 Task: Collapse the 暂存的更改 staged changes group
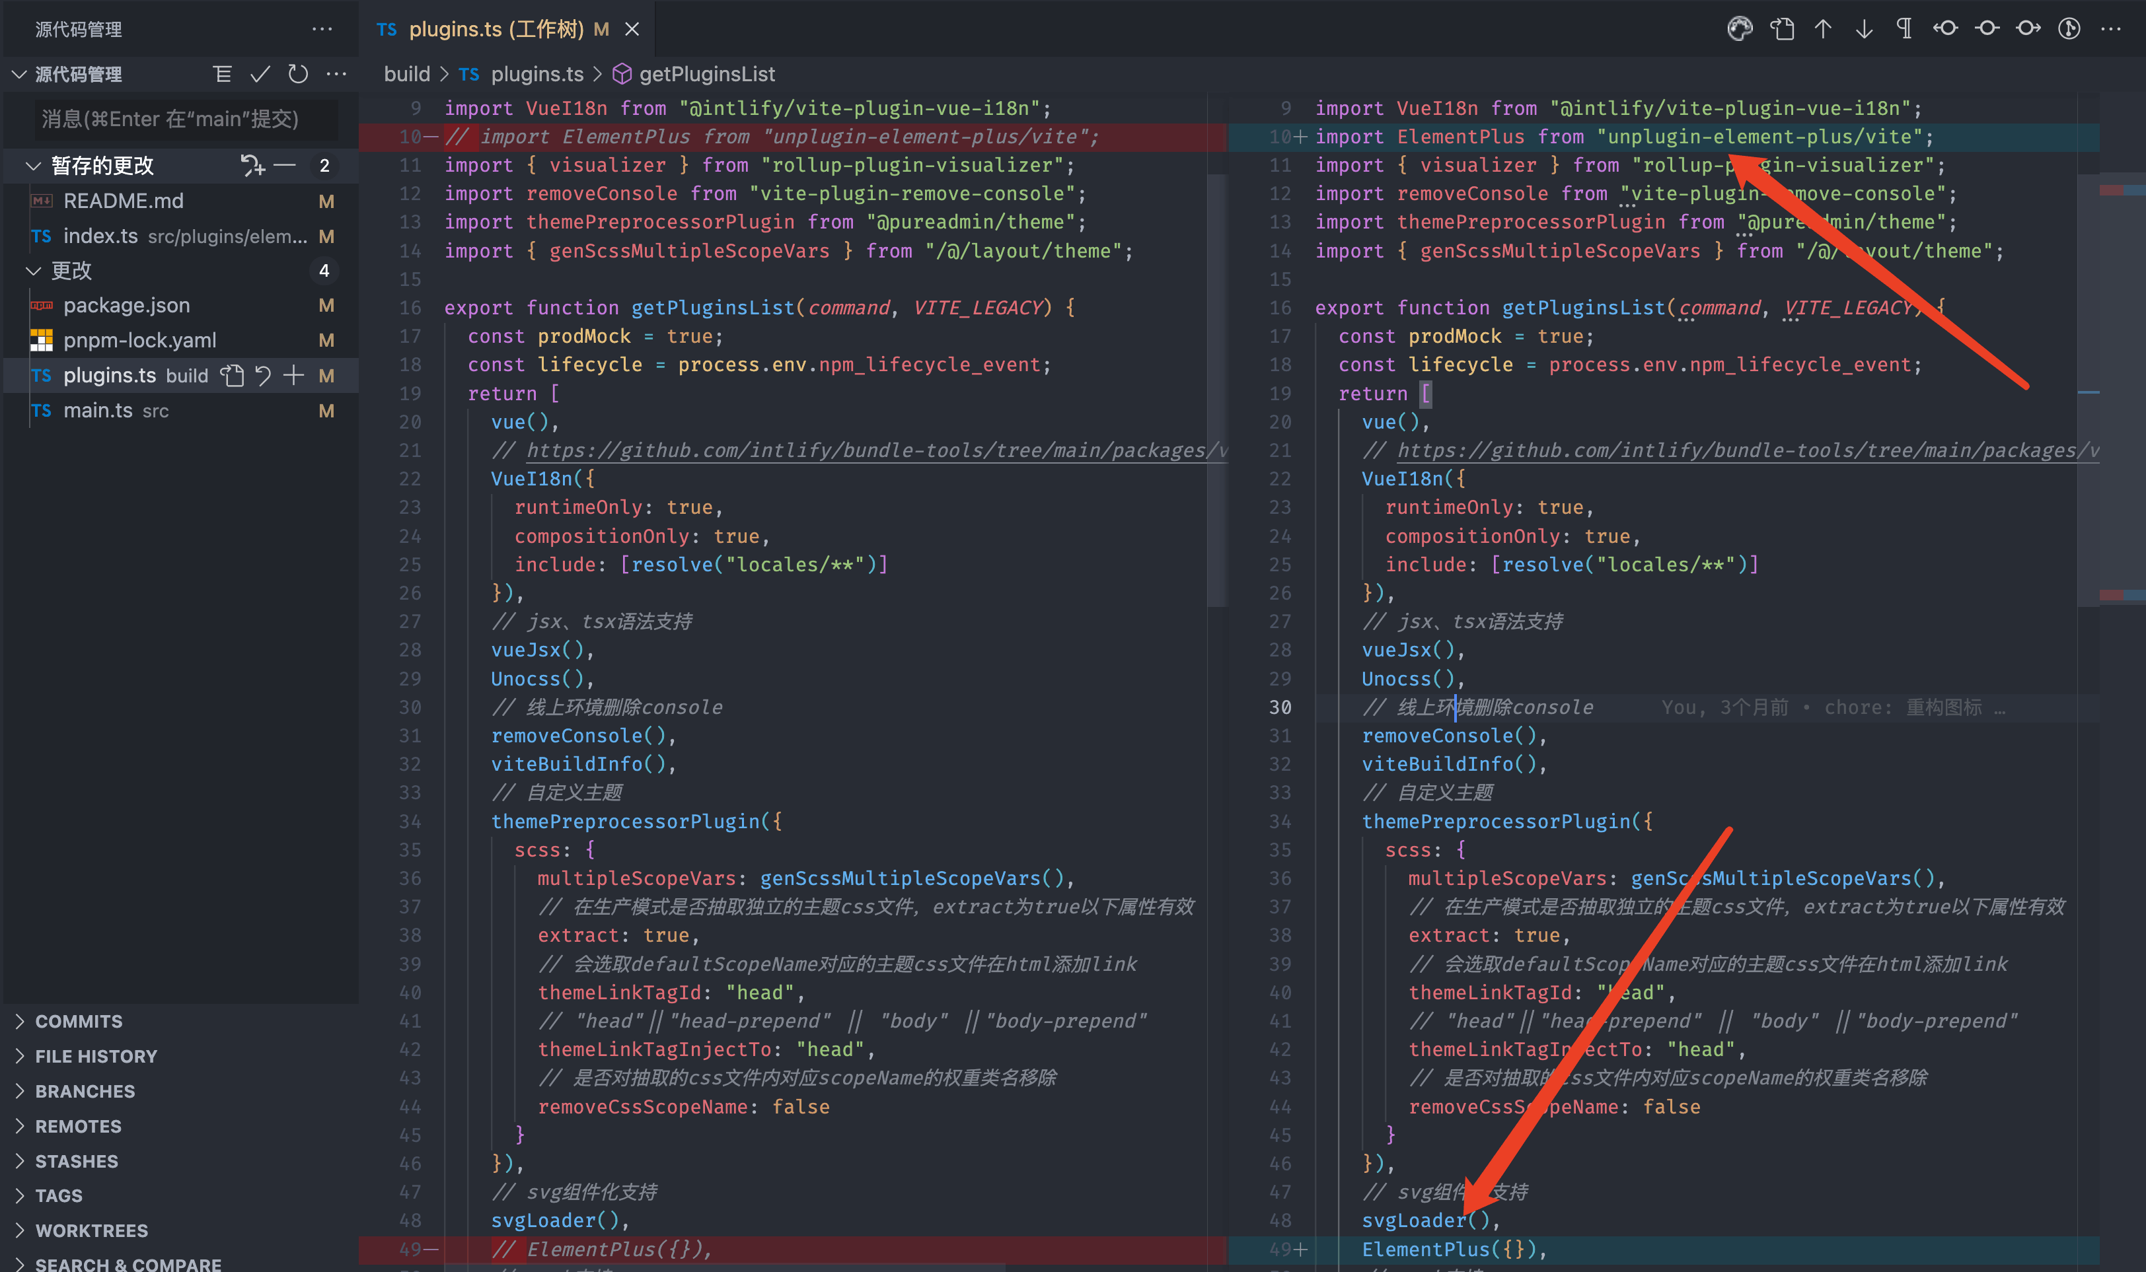(x=34, y=165)
